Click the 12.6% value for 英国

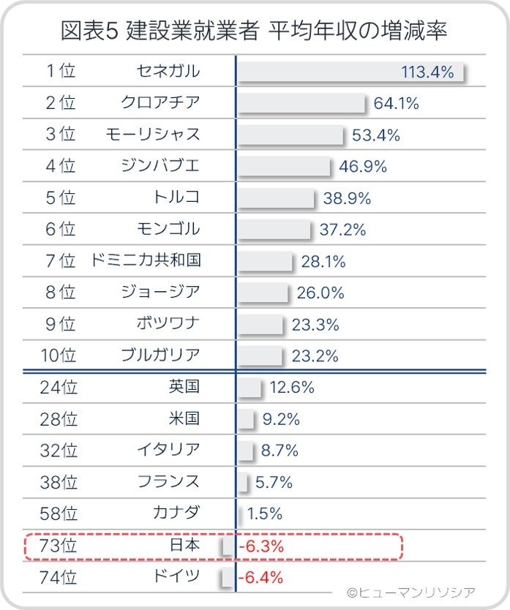292,388
